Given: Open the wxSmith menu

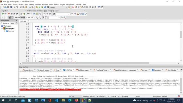Looking at the screenshot, I should [45, 5].
